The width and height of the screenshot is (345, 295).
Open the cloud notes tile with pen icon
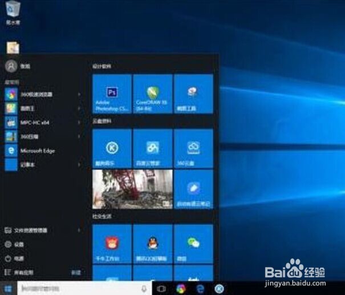(x=193, y=189)
